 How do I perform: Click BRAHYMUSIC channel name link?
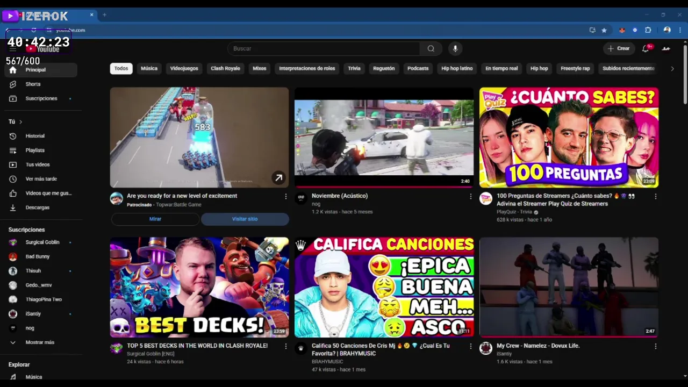327,362
